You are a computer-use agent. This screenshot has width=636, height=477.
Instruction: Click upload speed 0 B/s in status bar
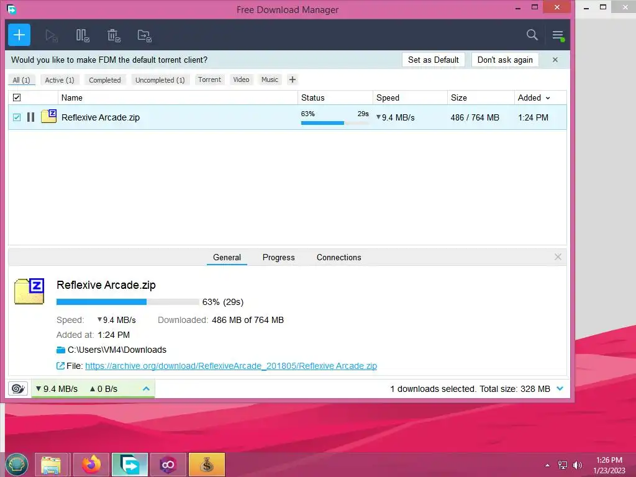tap(104, 389)
